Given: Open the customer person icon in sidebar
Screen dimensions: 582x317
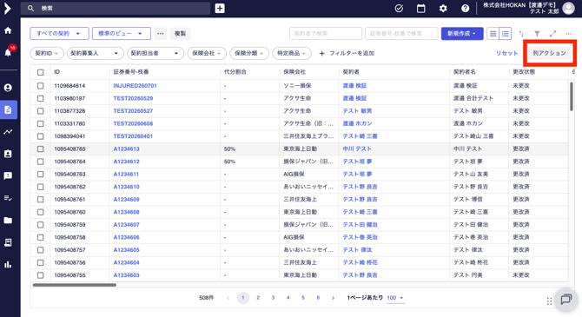Looking at the screenshot, I should coord(8,88).
